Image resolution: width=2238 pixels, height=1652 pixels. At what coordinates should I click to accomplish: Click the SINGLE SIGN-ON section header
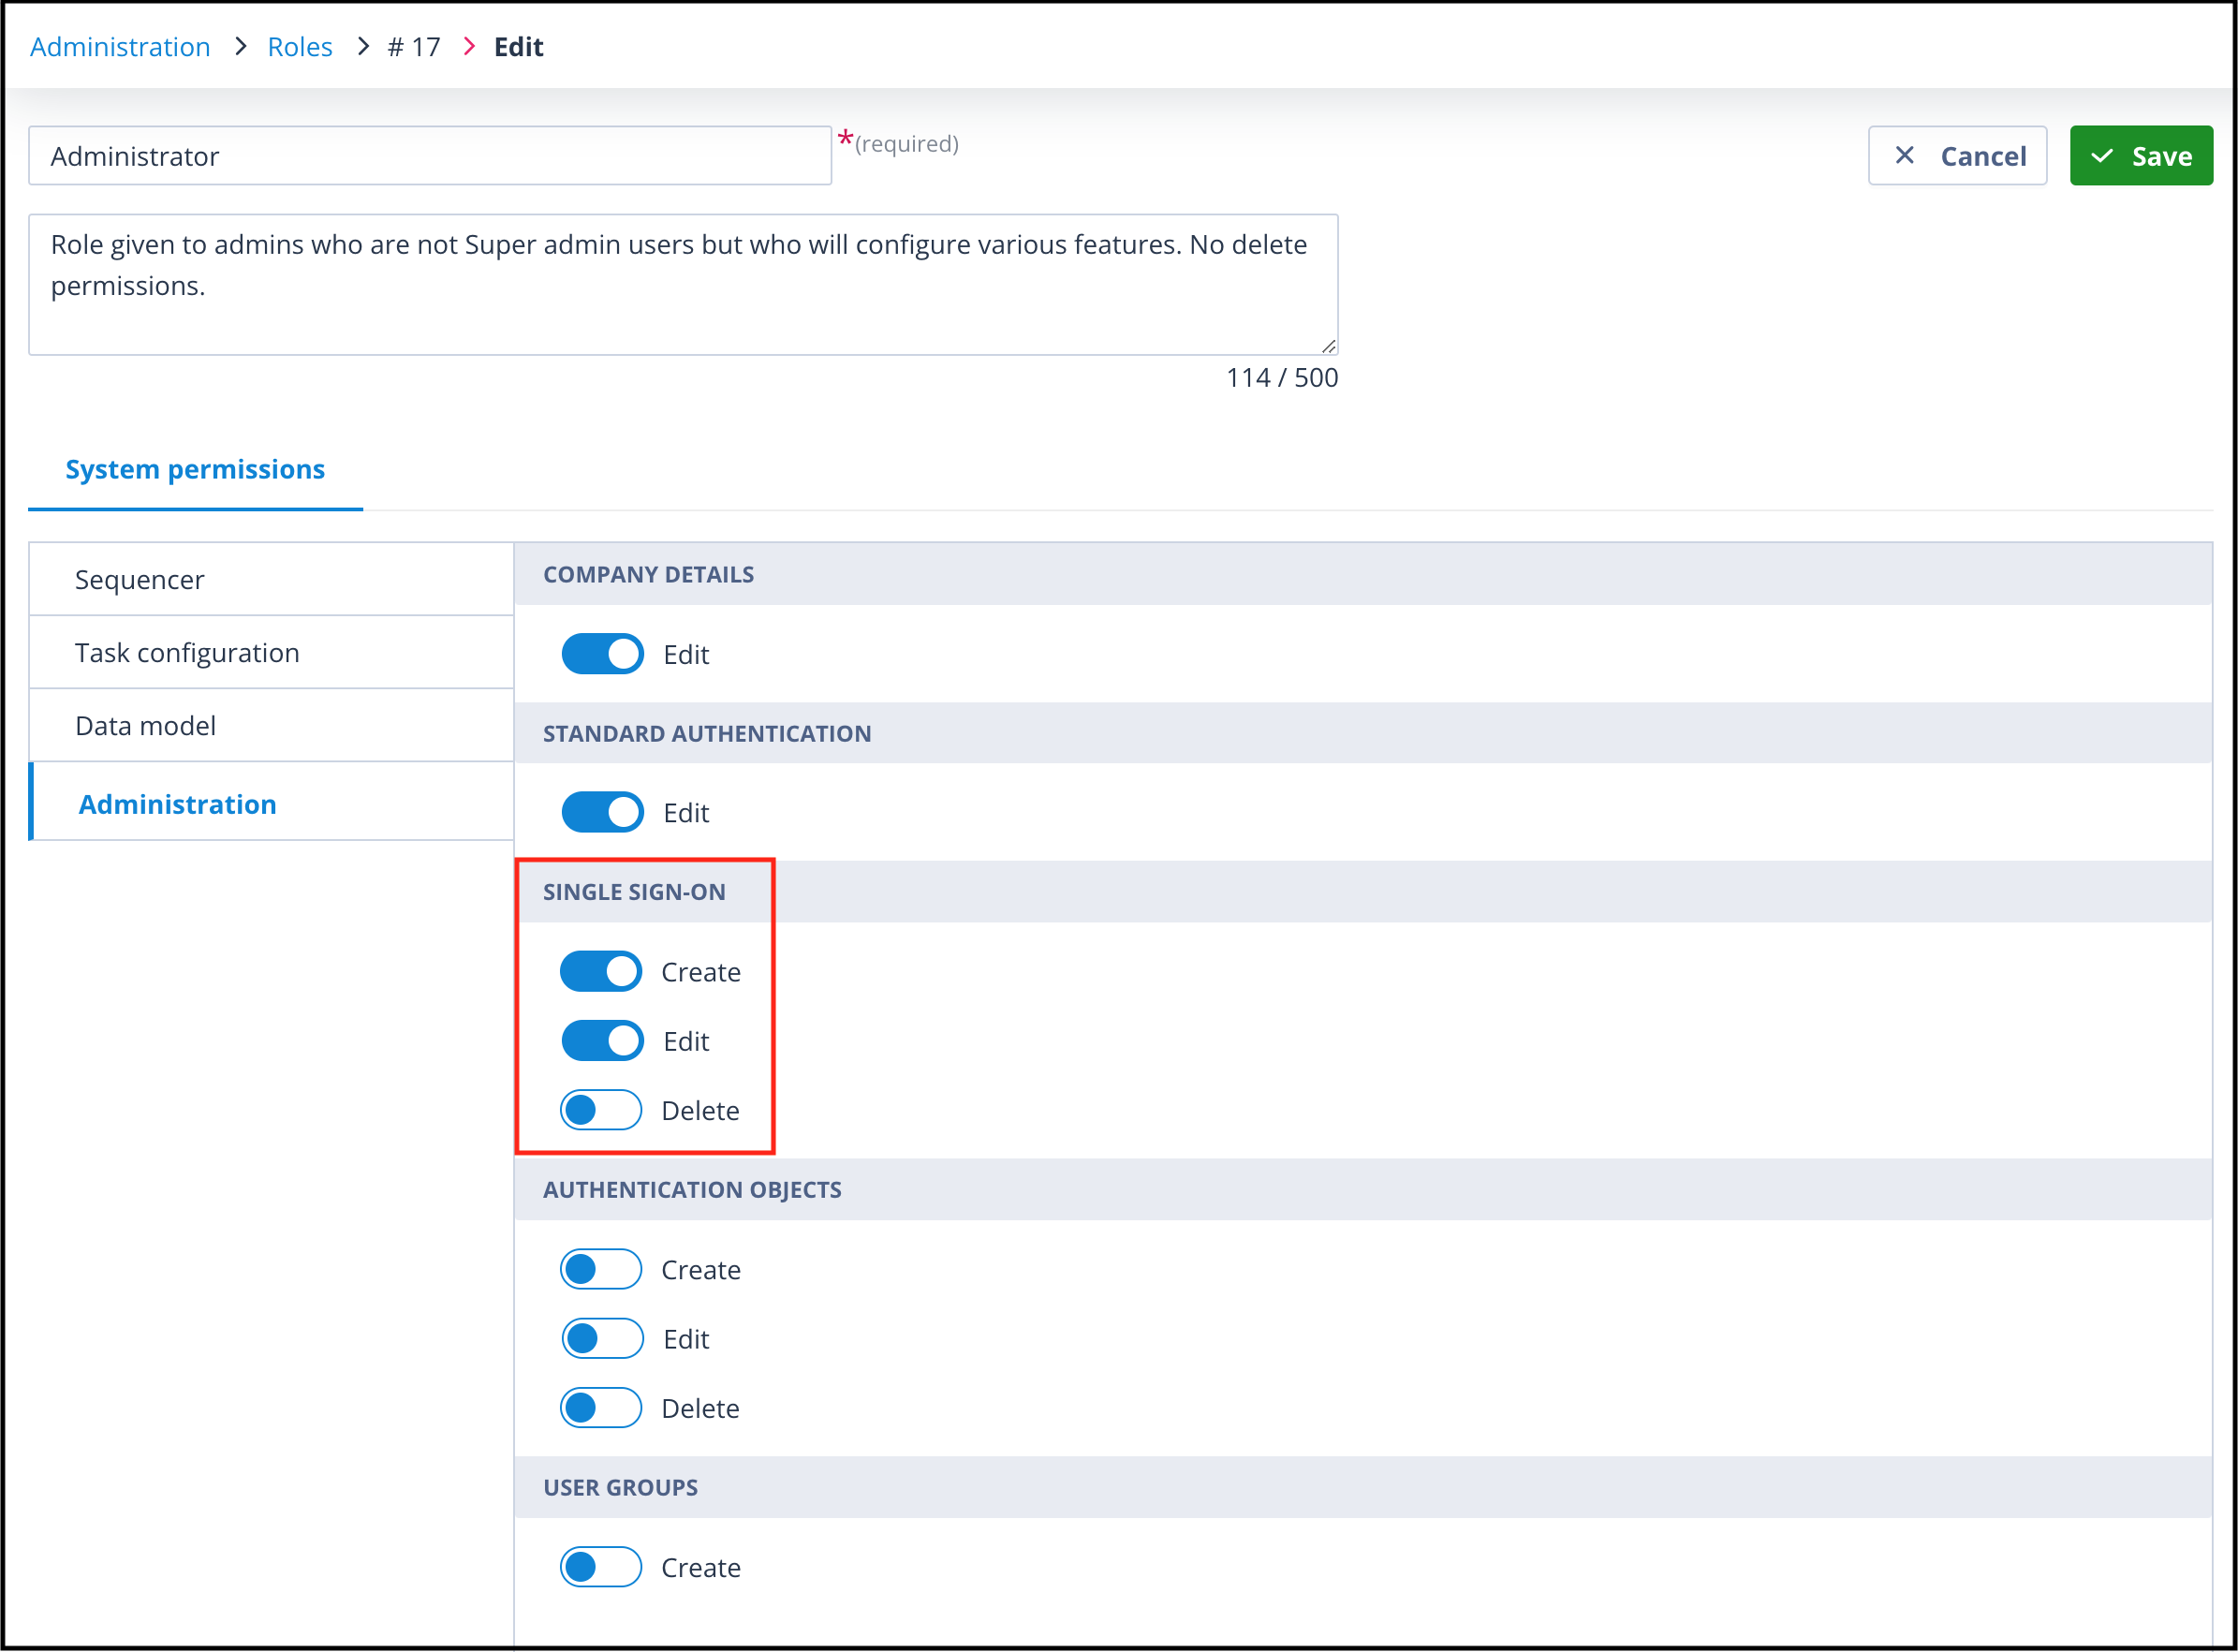[x=1362, y=892]
